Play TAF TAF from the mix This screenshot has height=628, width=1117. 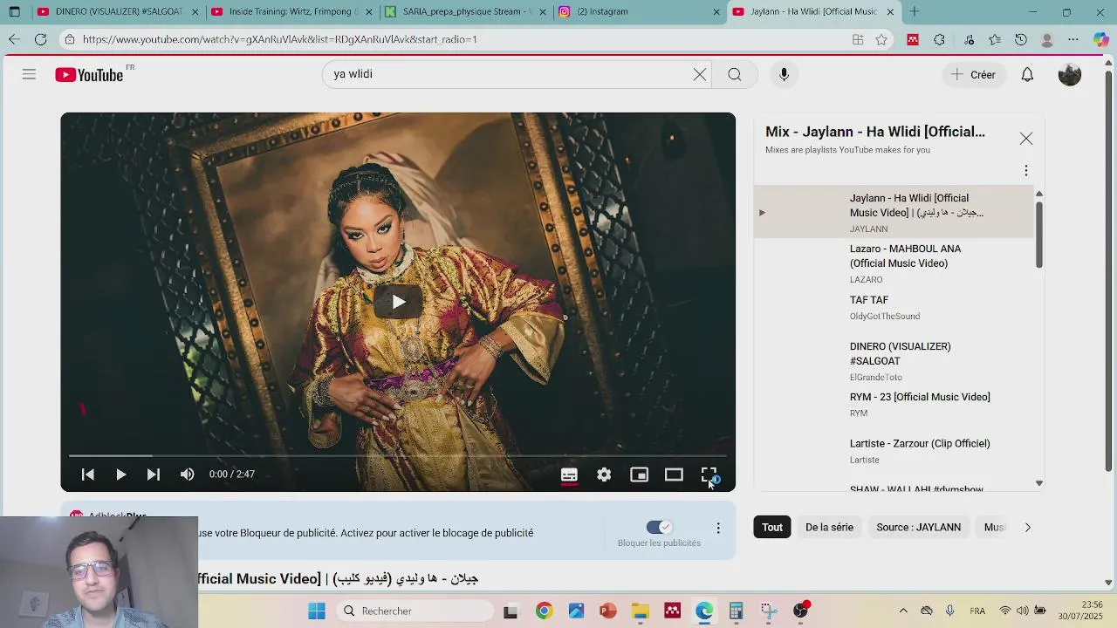[894, 307]
